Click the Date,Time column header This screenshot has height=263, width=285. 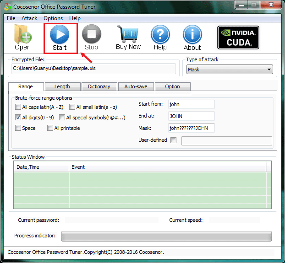pos(41,167)
